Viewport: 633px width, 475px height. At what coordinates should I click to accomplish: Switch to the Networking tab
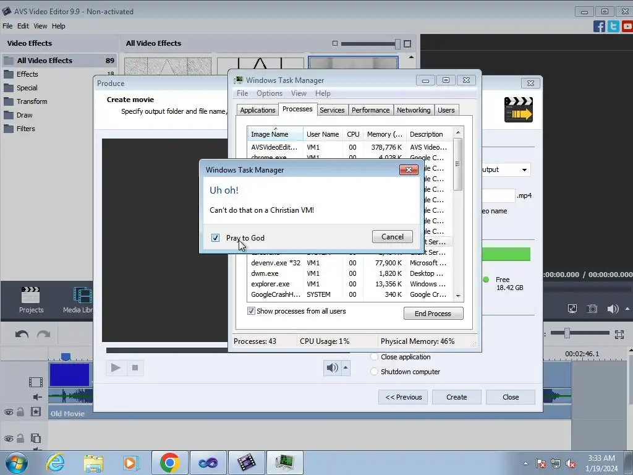coord(414,110)
